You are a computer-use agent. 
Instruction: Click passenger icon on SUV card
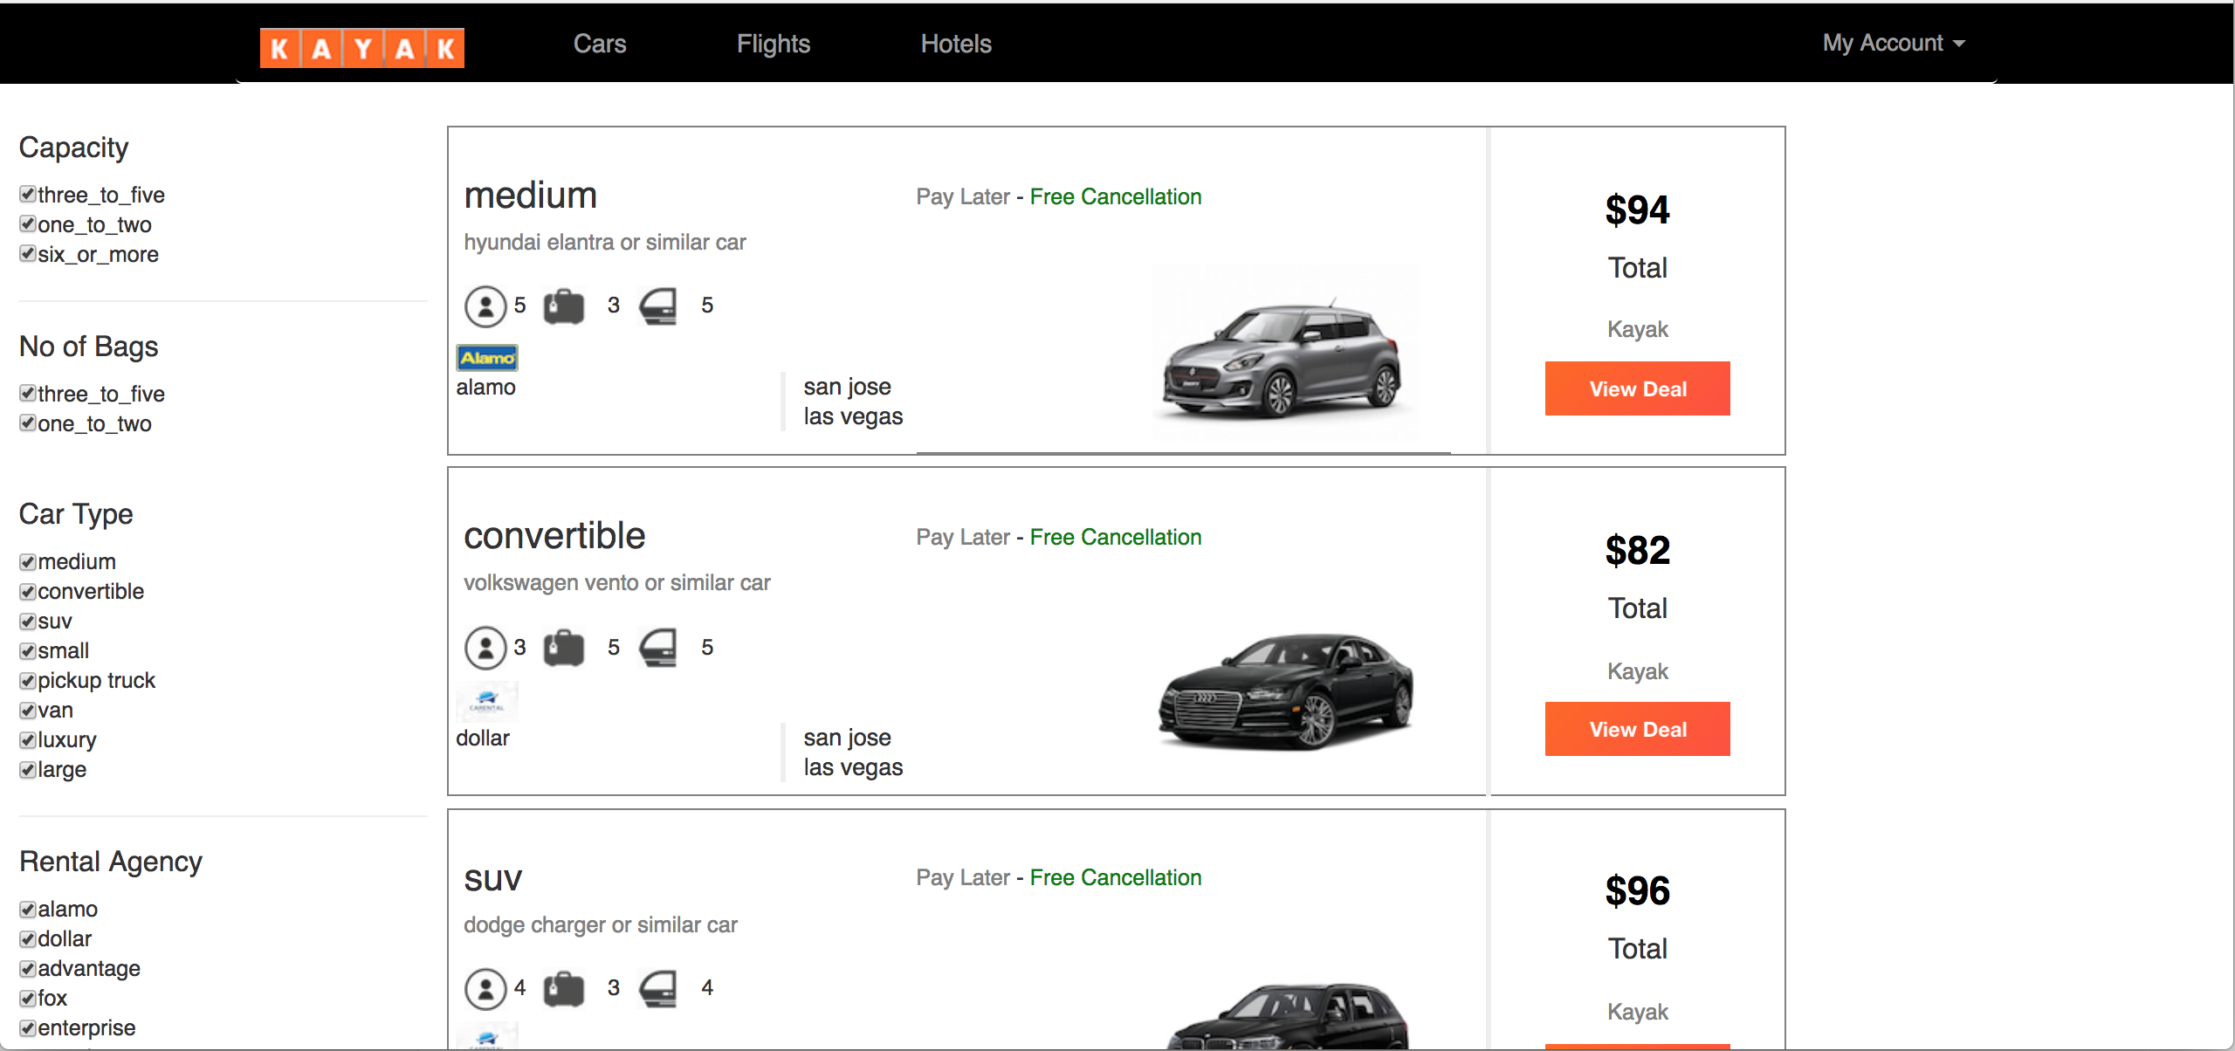pos(485,989)
